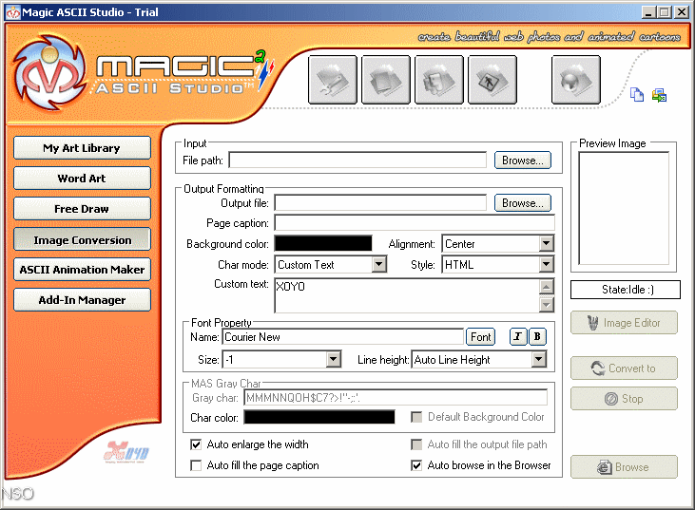Switch to Free Draw section
This screenshot has width=695, height=510.
[82, 209]
